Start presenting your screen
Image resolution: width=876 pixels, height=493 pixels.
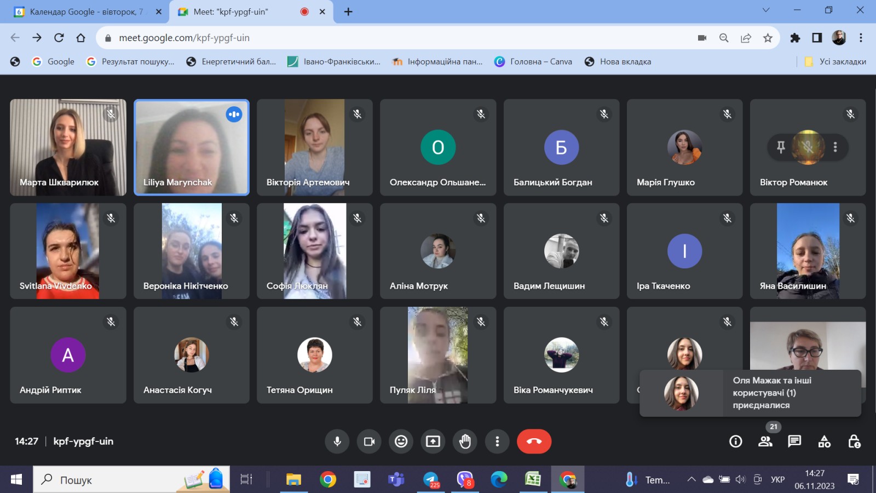point(433,442)
